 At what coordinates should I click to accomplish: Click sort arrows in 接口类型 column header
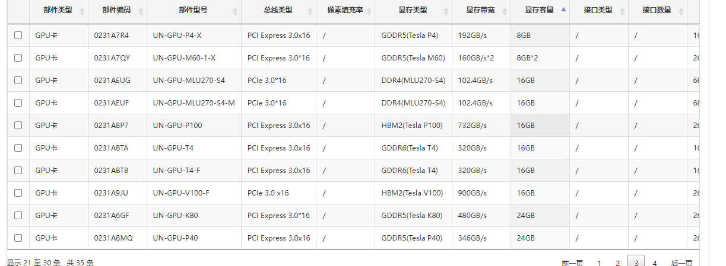pyautogui.click(x=622, y=11)
